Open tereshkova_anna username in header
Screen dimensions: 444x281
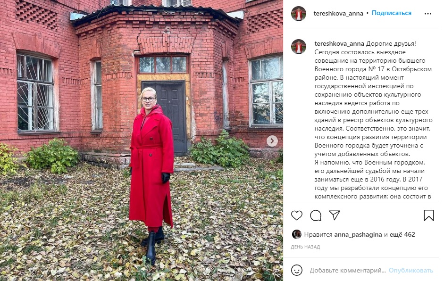pos(338,13)
